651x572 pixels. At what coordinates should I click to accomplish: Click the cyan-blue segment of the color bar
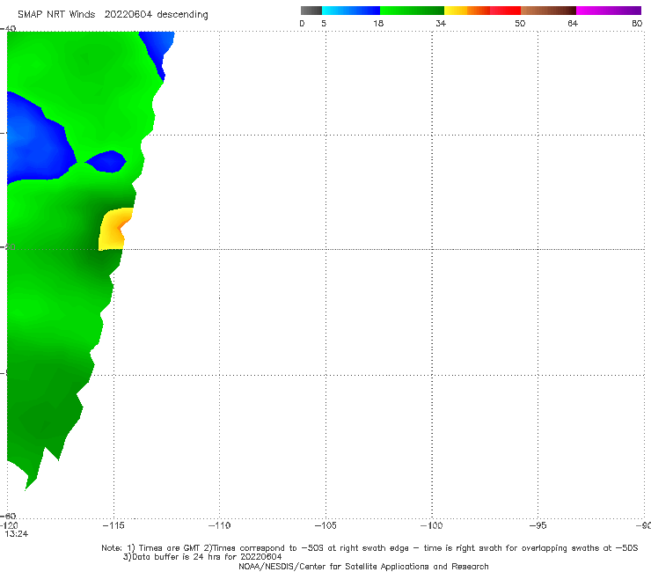(x=351, y=11)
